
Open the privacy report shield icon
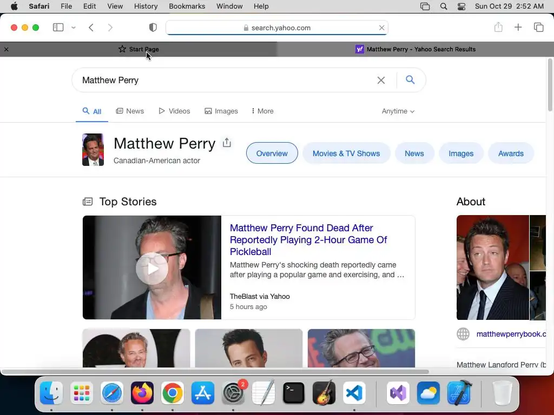click(x=153, y=28)
